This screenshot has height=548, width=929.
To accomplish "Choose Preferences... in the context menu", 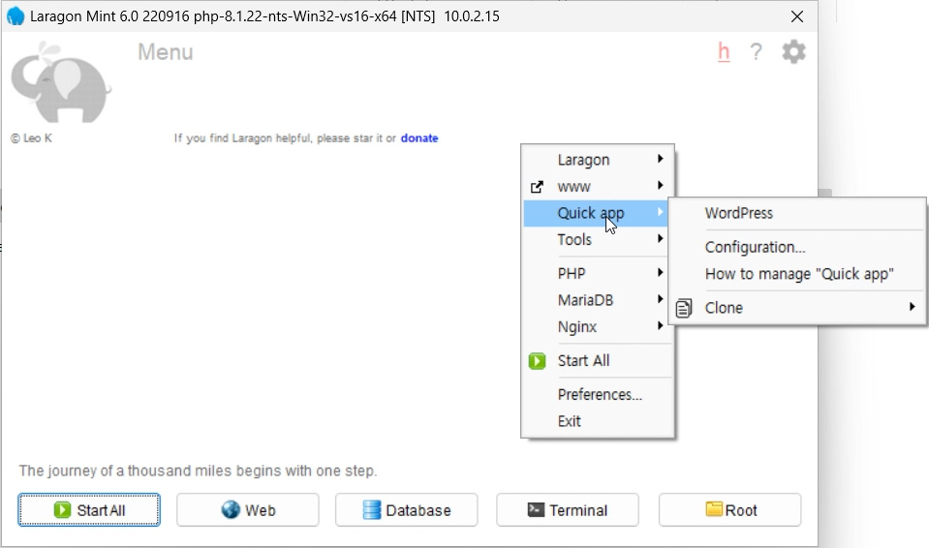I will tap(597, 395).
